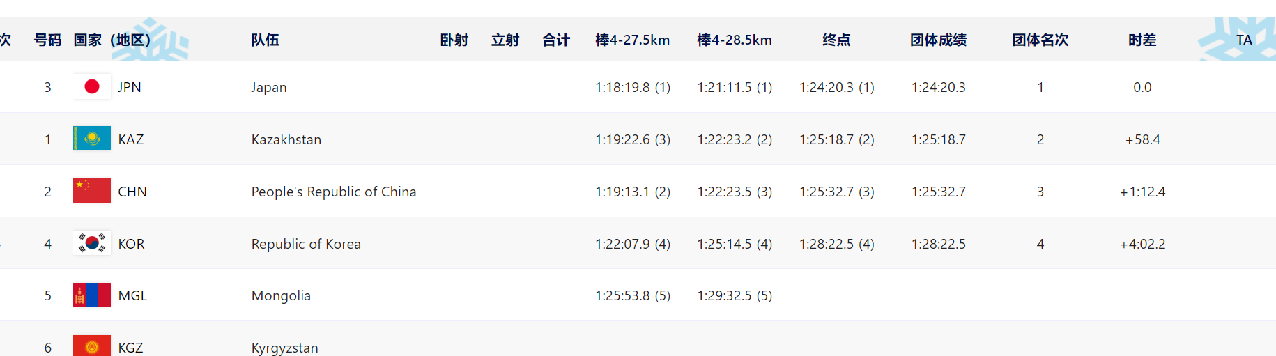Click the China flag icon

[x=92, y=191]
